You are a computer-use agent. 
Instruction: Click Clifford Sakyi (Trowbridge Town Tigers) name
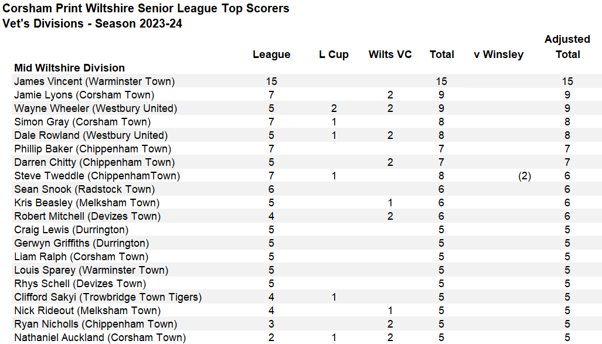pyautogui.click(x=108, y=297)
